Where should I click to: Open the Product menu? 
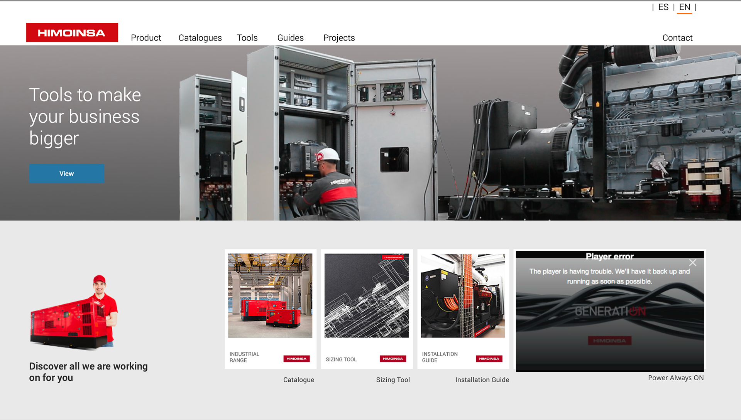point(146,38)
